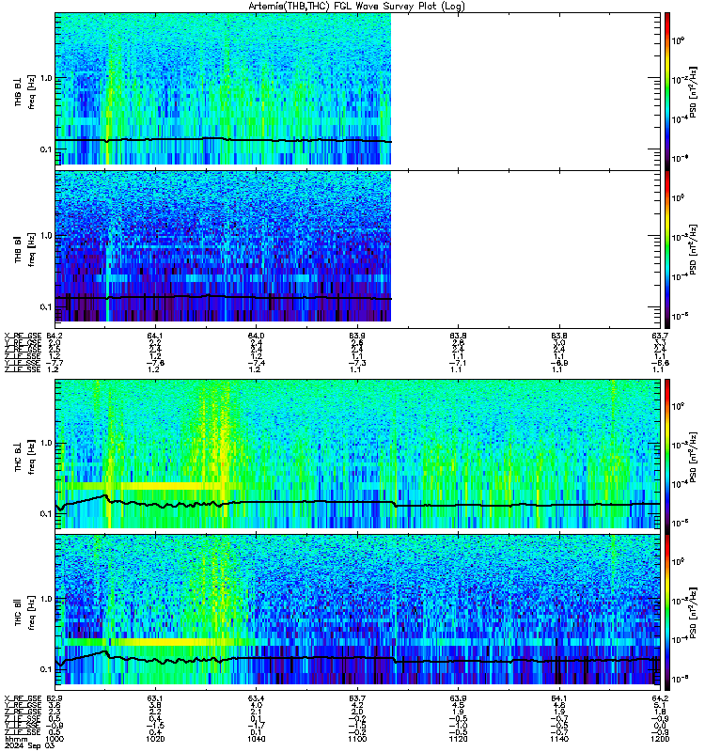Click the PSD units label of the topmost color bar

point(694,92)
